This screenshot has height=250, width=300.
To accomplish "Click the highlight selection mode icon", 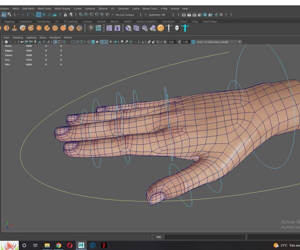I will (71, 14).
